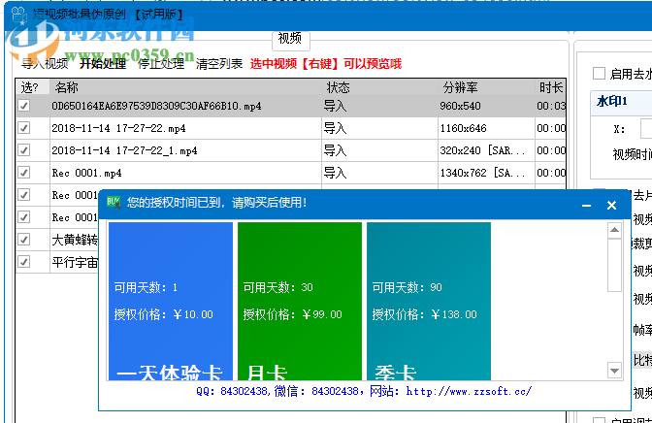Stop processing with 停止处理
The image size is (652, 423).
(x=161, y=64)
